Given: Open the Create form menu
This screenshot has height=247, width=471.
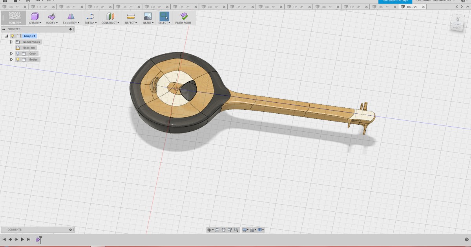Looking at the screenshot, I should 35,18.
